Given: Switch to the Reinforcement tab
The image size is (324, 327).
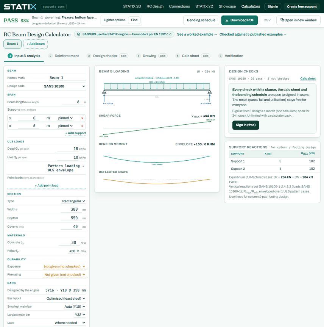Looking at the screenshot, I should 63,56.
